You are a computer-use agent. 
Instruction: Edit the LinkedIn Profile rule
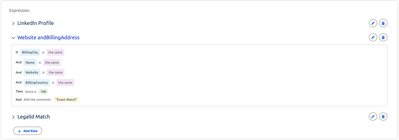[x=373, y=23]
